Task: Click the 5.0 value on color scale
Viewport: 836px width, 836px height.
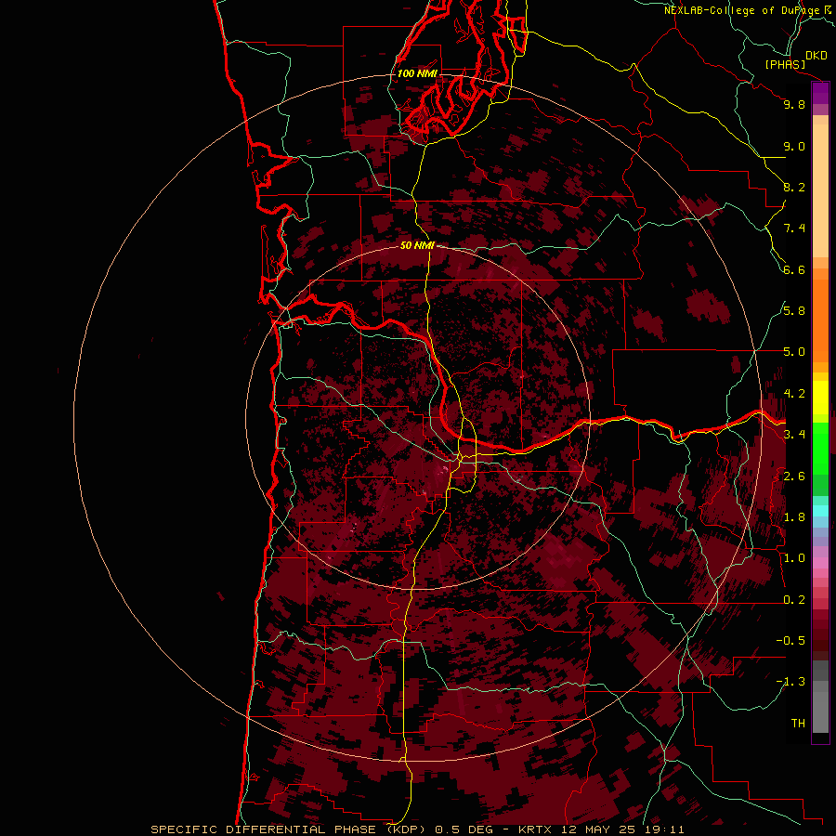Action: tap(794, 352)
